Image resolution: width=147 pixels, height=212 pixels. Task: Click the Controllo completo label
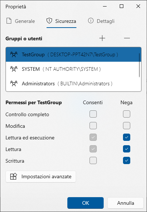click(x=27, y=114)
